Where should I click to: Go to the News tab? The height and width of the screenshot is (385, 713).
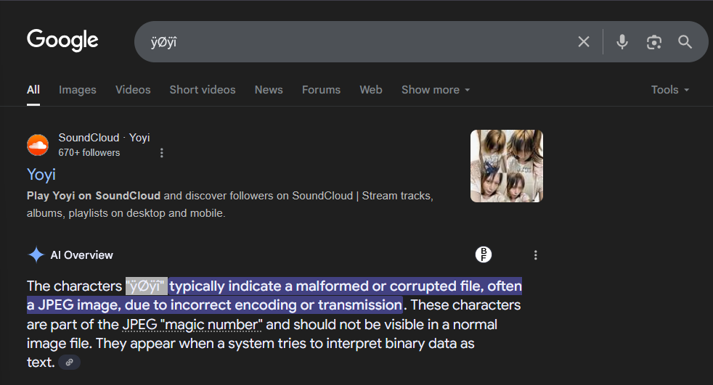269,90
